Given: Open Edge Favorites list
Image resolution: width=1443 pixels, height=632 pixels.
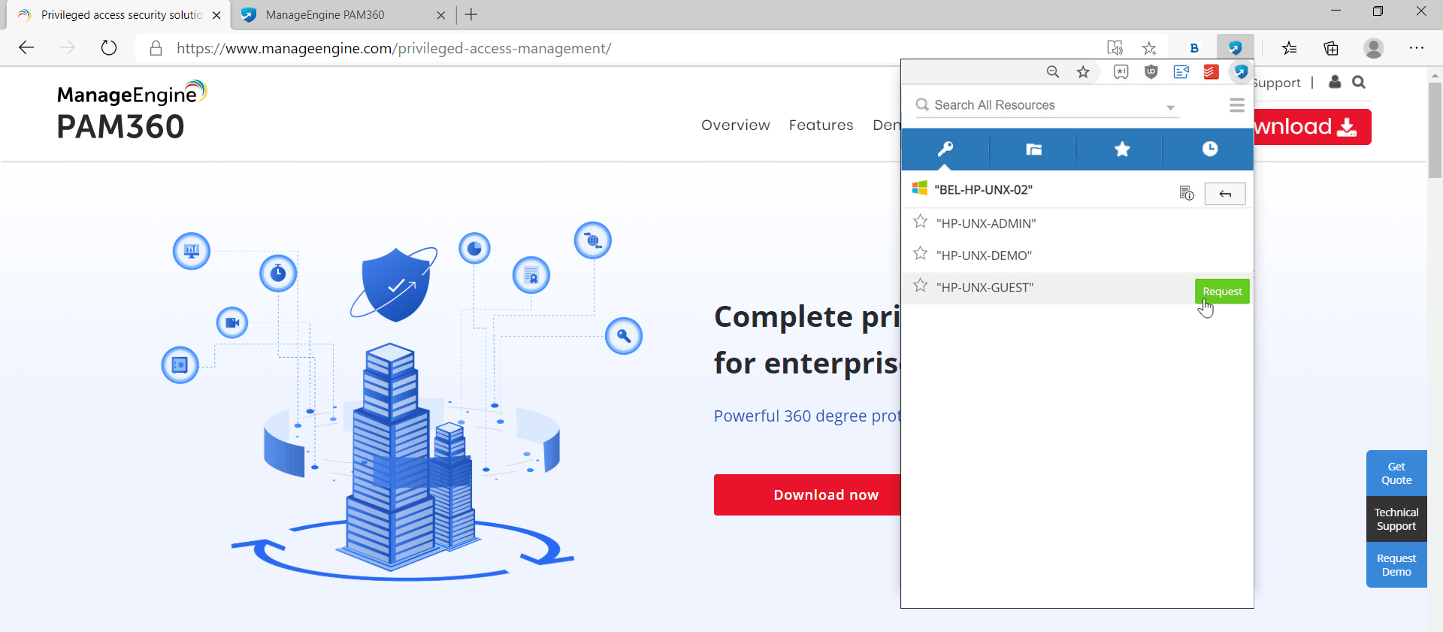Looking at the screenshot, I should click(1290, 48).
